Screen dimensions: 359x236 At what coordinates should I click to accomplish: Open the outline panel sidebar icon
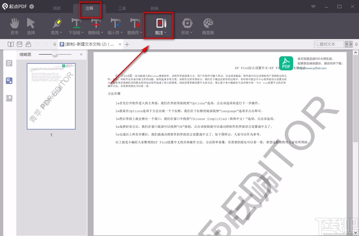tap(9, 63)
